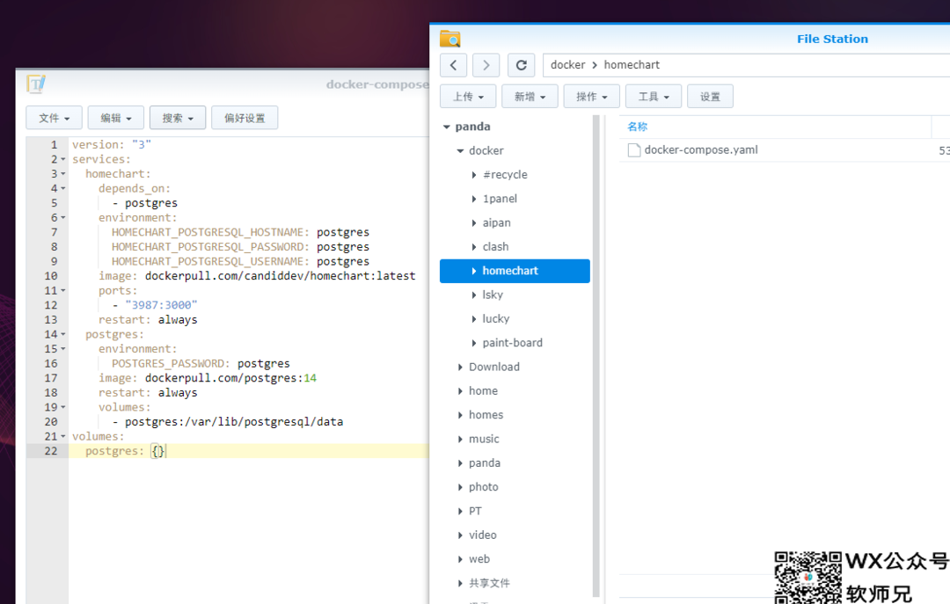Sort files by 名称 column header
The image size is (950, 604).
click(638, 127)
